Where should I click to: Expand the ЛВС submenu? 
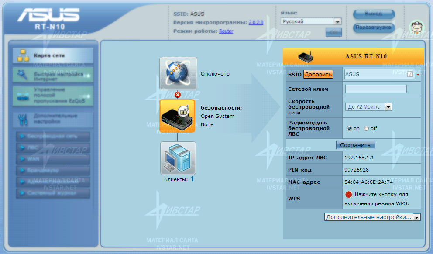53,148
